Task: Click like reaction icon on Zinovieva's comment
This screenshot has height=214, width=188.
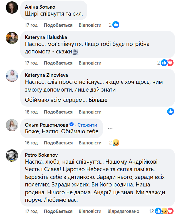Action: pyautogui.click(x=170, y=112)
